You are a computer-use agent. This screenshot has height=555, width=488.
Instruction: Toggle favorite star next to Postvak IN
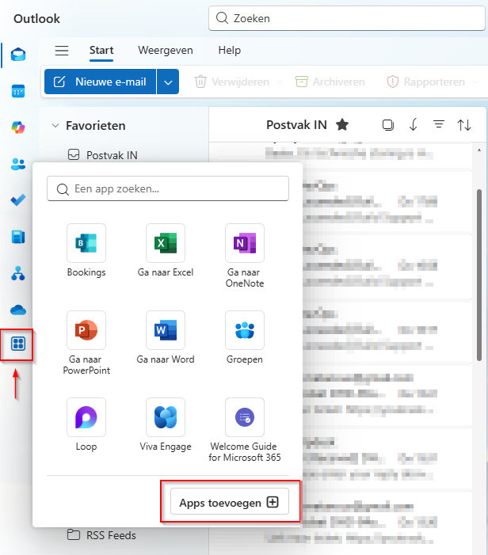(x=342, y=124)
